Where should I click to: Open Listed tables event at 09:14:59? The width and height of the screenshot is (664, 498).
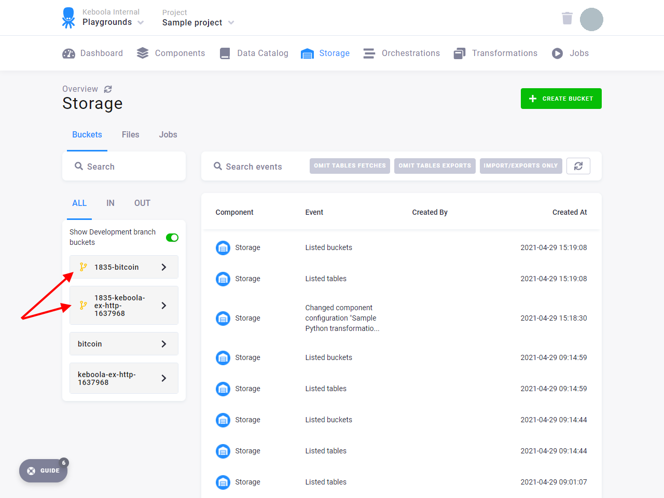[326, 389]
